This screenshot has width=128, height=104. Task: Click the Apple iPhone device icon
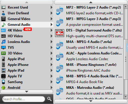(x=3, y=65)
